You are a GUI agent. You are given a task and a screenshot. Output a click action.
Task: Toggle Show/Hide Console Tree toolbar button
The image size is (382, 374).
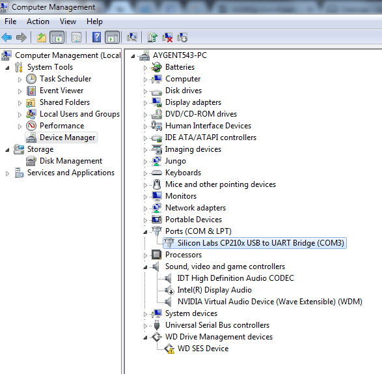click(x=57, y=37)
